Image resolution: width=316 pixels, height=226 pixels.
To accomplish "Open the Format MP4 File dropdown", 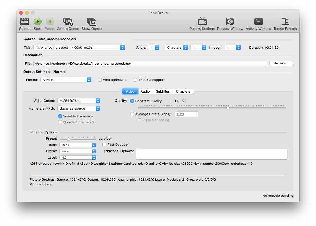I will tap(66, 80).
